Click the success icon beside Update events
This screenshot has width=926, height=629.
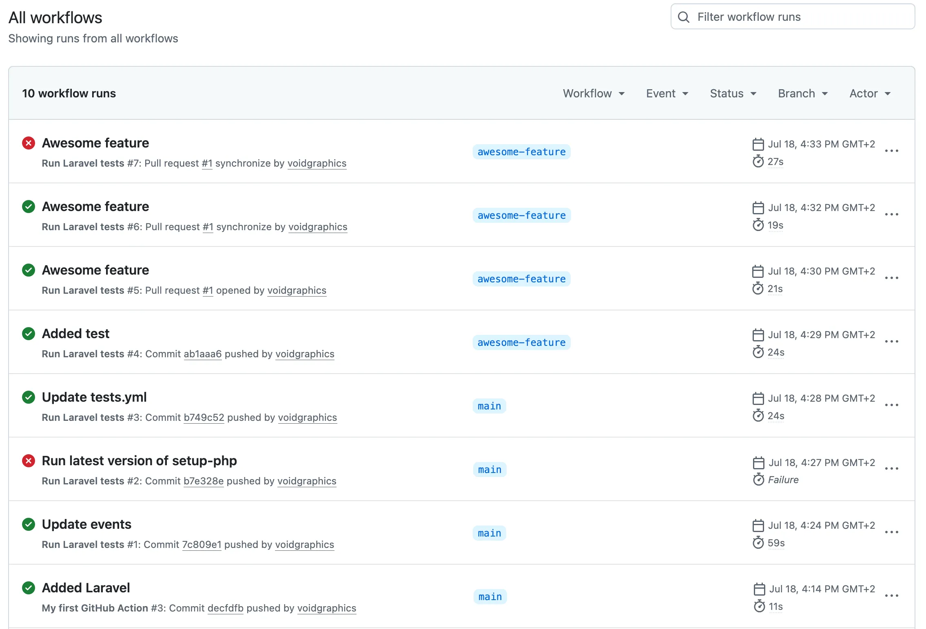point(29,525)
